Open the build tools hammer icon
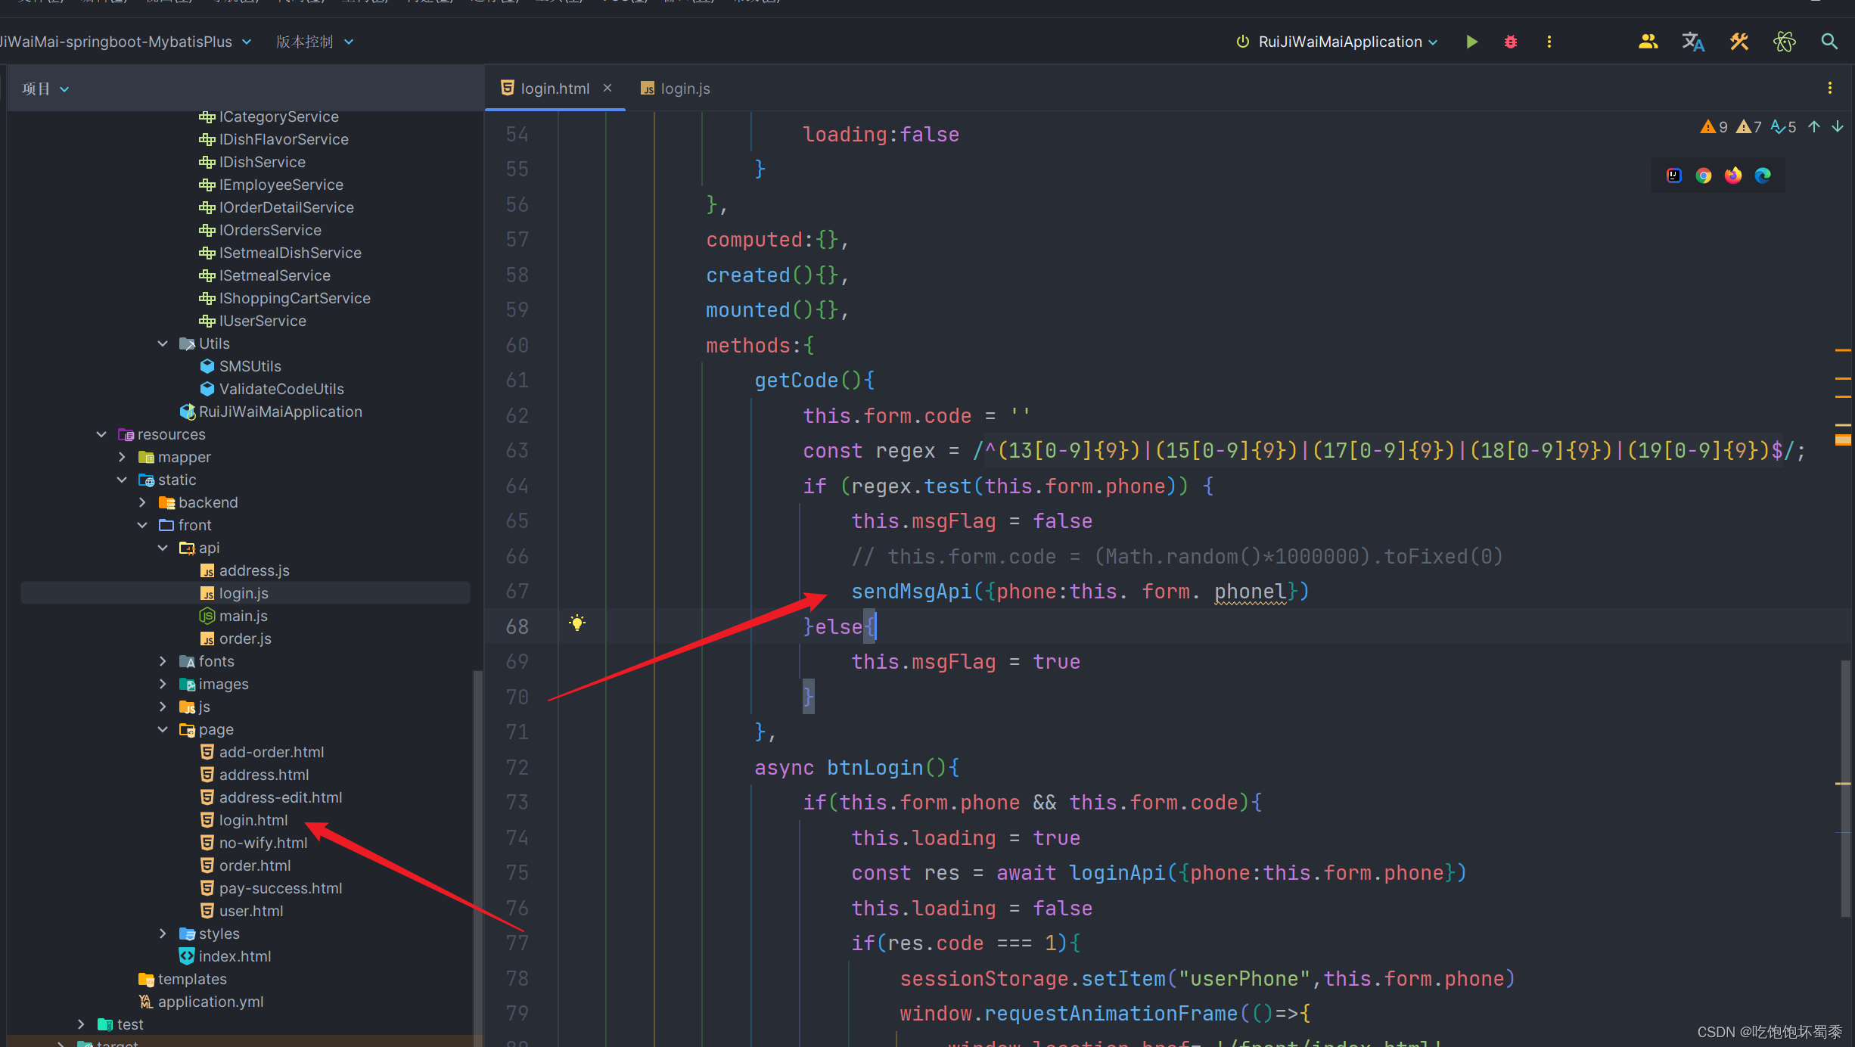The width and height of the screenshot is (1855, 1047). 1738,42
